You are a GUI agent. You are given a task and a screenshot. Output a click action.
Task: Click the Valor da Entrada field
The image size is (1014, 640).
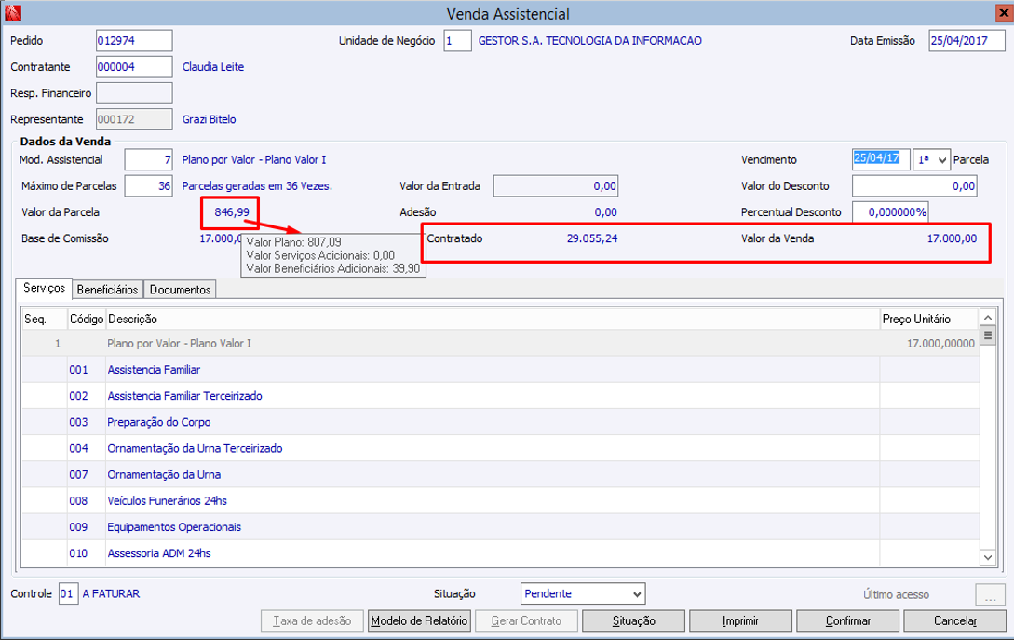556,185
